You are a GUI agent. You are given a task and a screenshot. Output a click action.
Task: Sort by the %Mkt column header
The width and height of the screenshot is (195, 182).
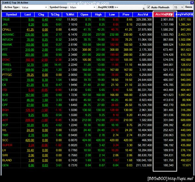(70, 15)
